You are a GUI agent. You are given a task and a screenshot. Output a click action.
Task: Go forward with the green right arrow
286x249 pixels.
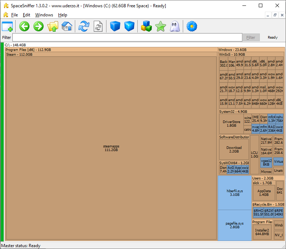[39, 26]
